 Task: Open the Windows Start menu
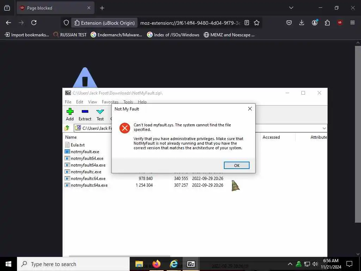coord(8,264)
